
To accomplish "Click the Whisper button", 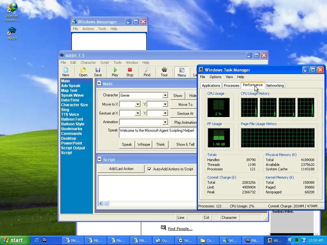I will click(144, 145).
